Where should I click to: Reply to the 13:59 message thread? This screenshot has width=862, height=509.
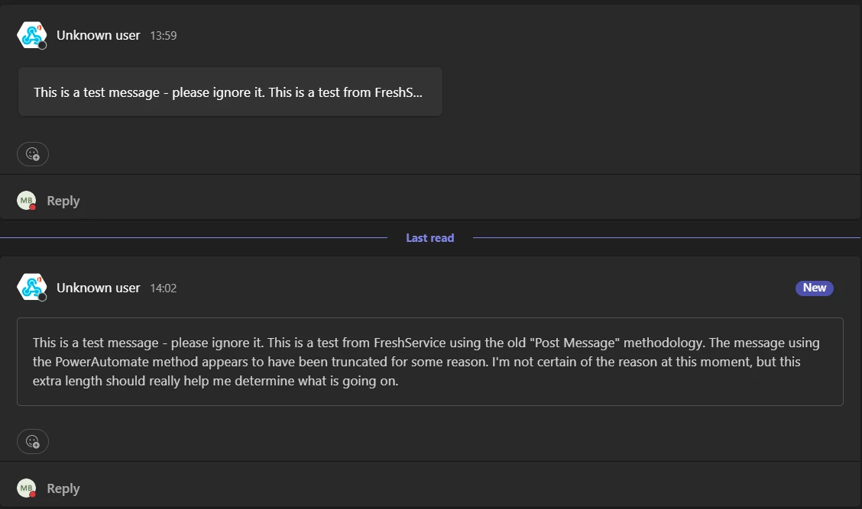pos(63,201)
